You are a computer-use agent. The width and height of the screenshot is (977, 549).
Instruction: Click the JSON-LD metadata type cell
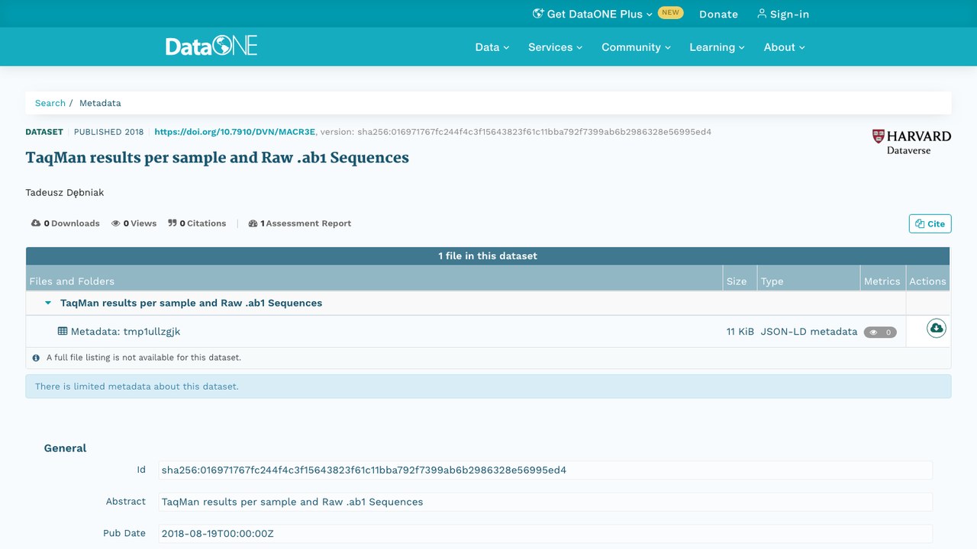click(x=809, y=332)
